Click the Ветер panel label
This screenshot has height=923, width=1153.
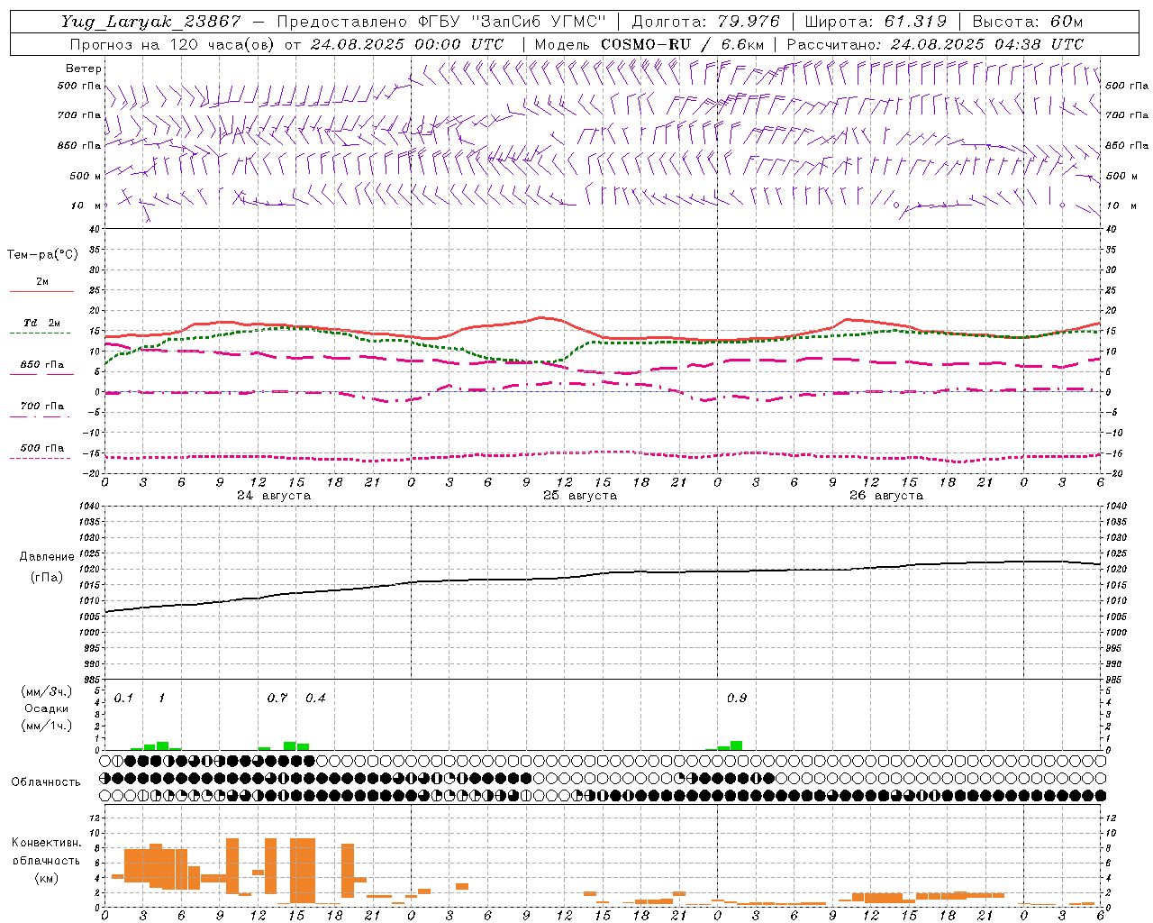(x=84, y=69)
